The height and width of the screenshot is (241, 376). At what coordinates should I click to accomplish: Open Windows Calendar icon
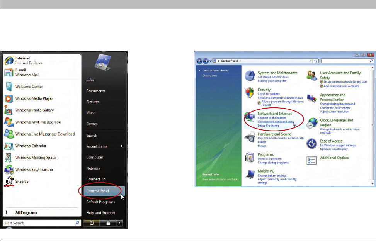[x=9, y=146]
